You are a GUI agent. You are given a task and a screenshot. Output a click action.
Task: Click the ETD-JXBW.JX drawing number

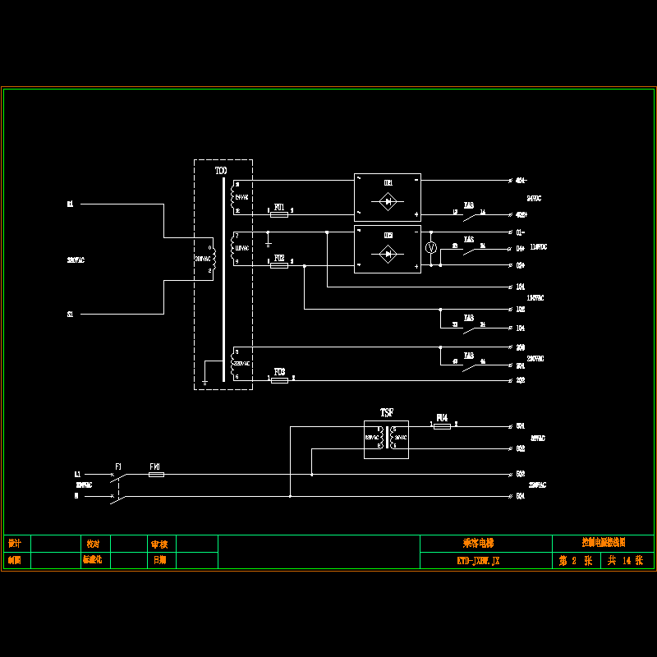point(479,561)
